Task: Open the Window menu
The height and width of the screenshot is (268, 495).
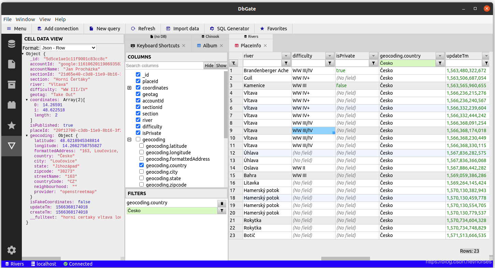Action: (x=25, y=19)
